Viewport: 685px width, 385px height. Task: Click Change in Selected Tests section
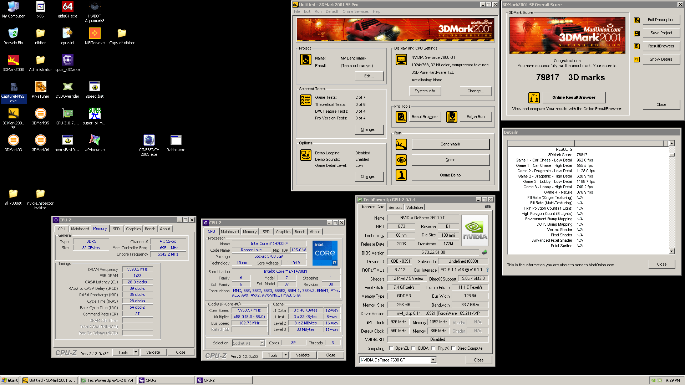369,130
